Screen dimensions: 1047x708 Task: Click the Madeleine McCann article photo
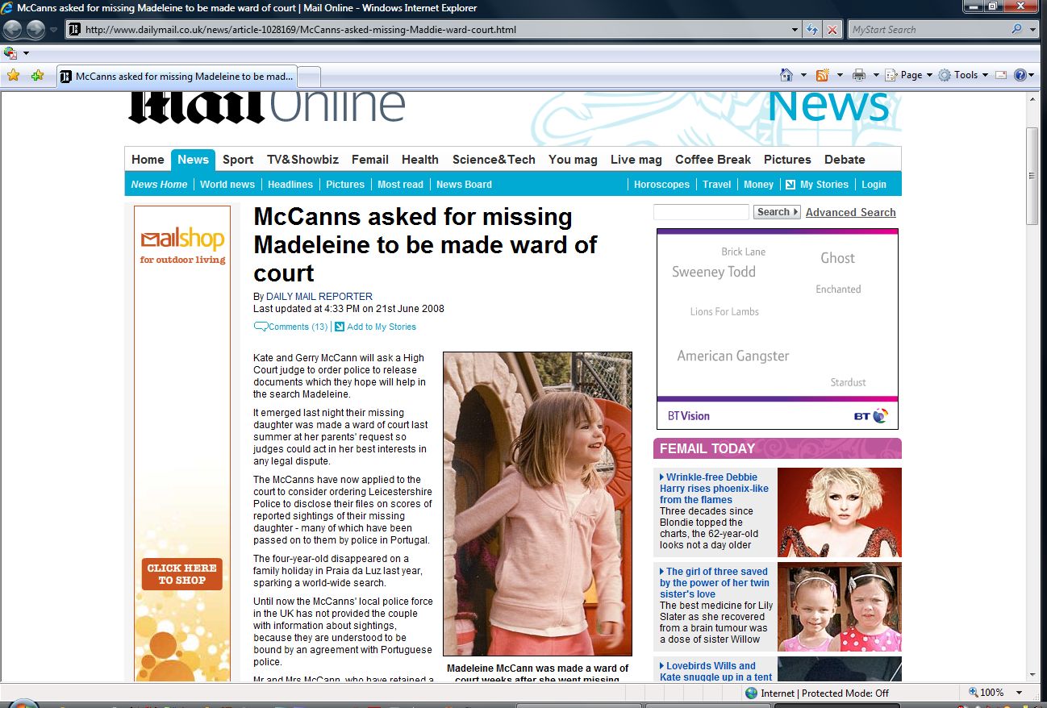[x=537, y=503]
